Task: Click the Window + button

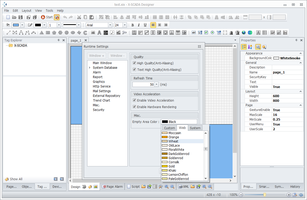Action: pos(97,56)
